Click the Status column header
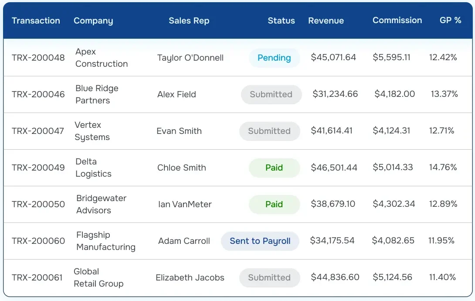The image size is (475, 301). click(x=281, y=21)
